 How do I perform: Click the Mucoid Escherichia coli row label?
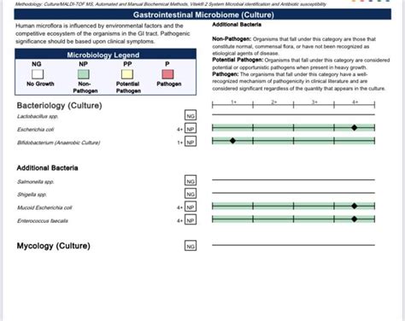pyautogui.click(x=44, y=207)
